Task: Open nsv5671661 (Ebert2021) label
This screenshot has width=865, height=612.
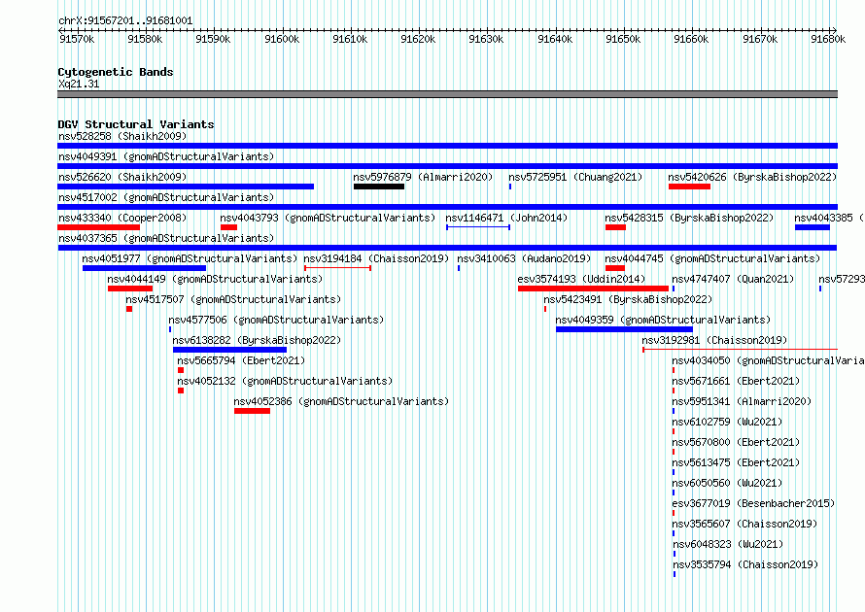Action: point(736,381)
